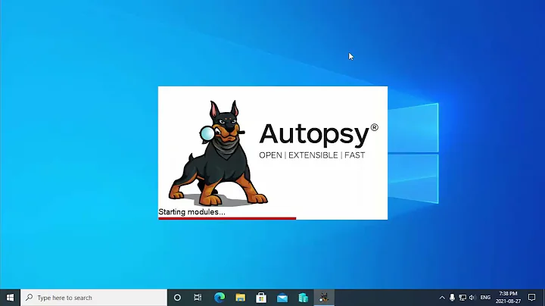Open the clock showing 7:38 PM
545x306 pixels.
coord(508,298)
